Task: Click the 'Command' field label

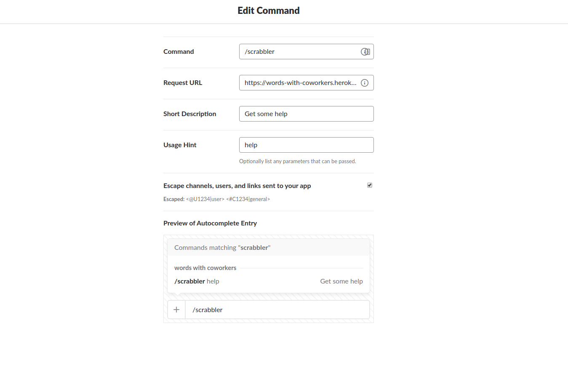Action: click(179, 52)
